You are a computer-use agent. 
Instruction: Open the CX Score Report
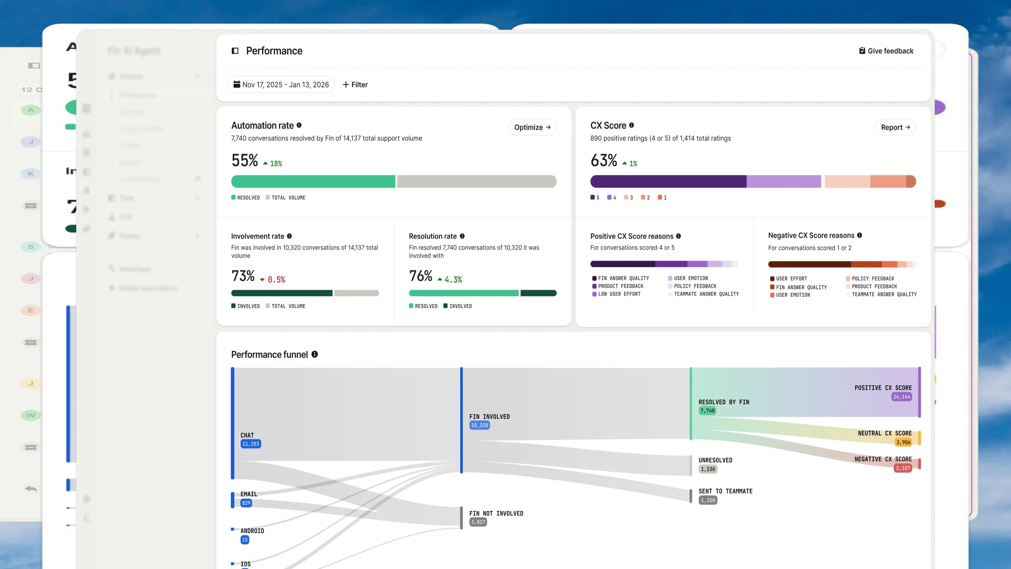[x=896, y=127]
